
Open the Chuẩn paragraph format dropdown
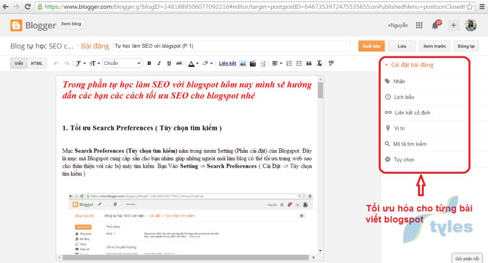[x=122, y=63]
